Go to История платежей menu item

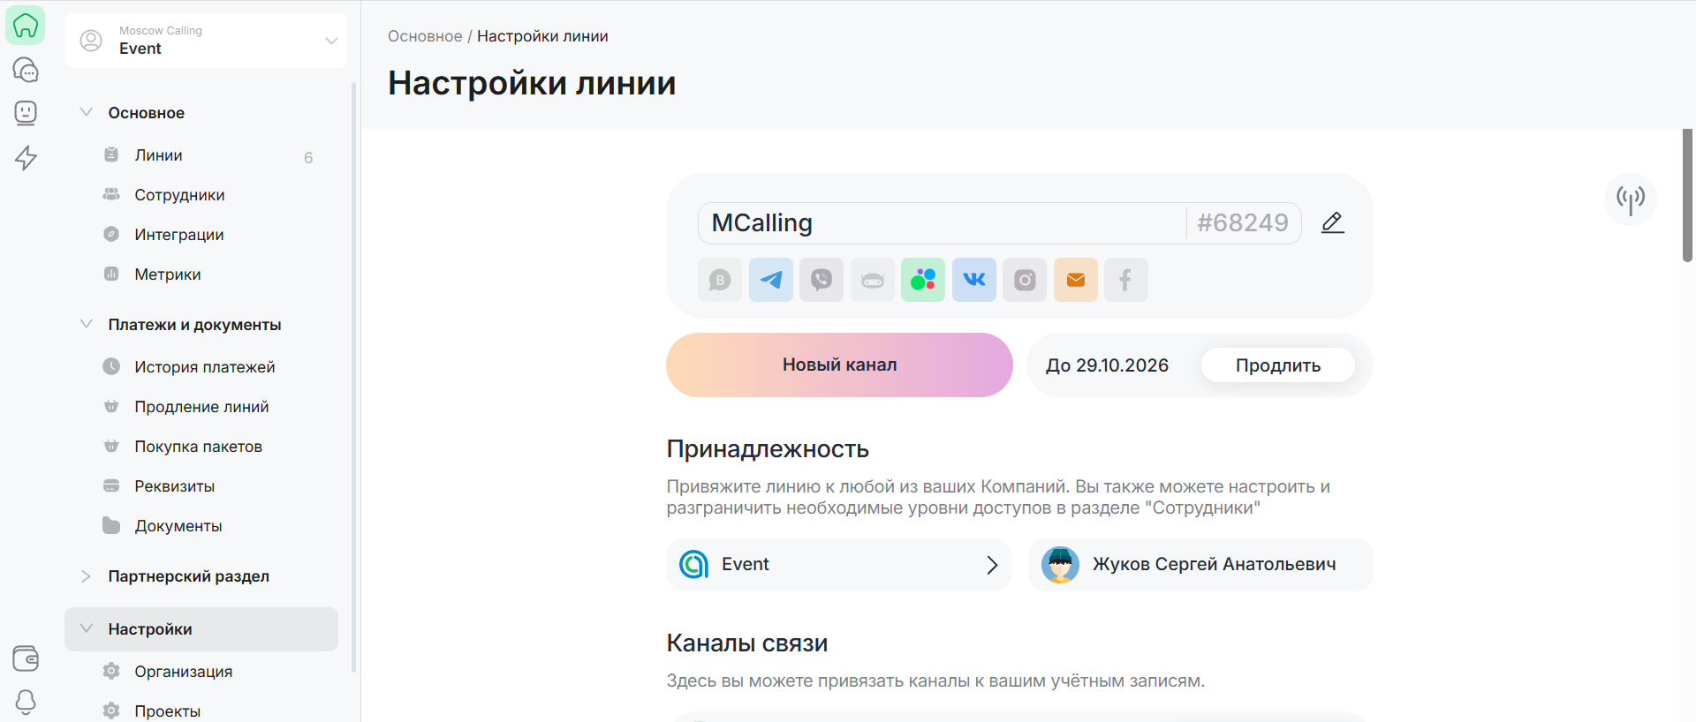[x=204, y=367]
